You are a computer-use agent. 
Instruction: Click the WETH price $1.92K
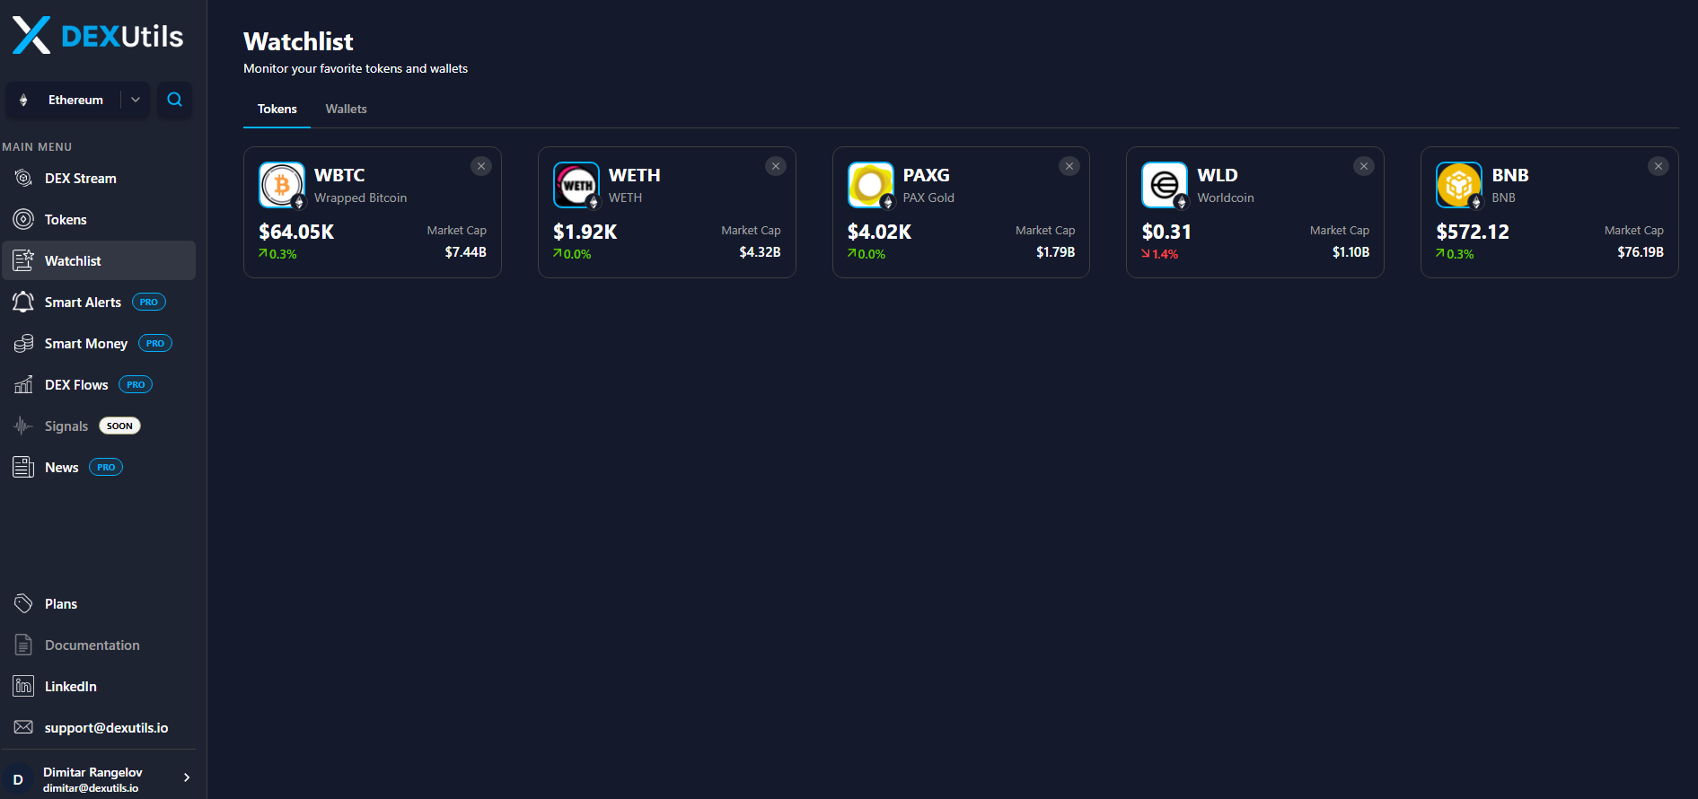pos(585,232)
